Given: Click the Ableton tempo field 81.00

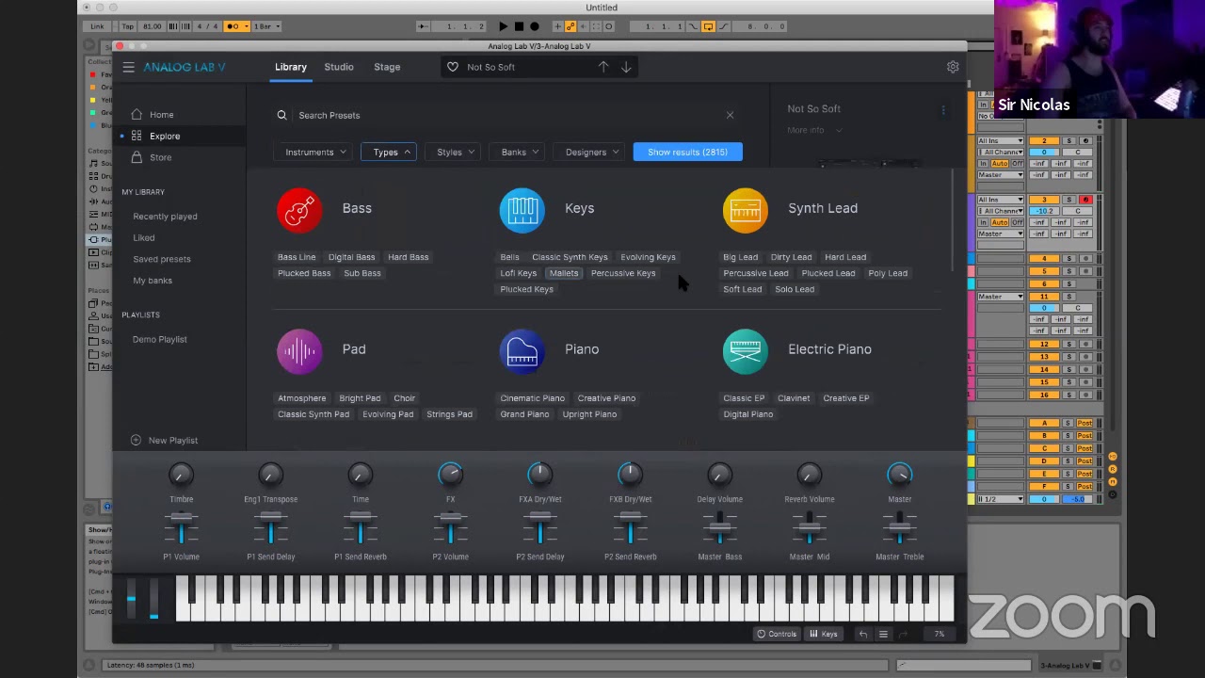Looking at the screenshot, I should [x=151, y=26].
